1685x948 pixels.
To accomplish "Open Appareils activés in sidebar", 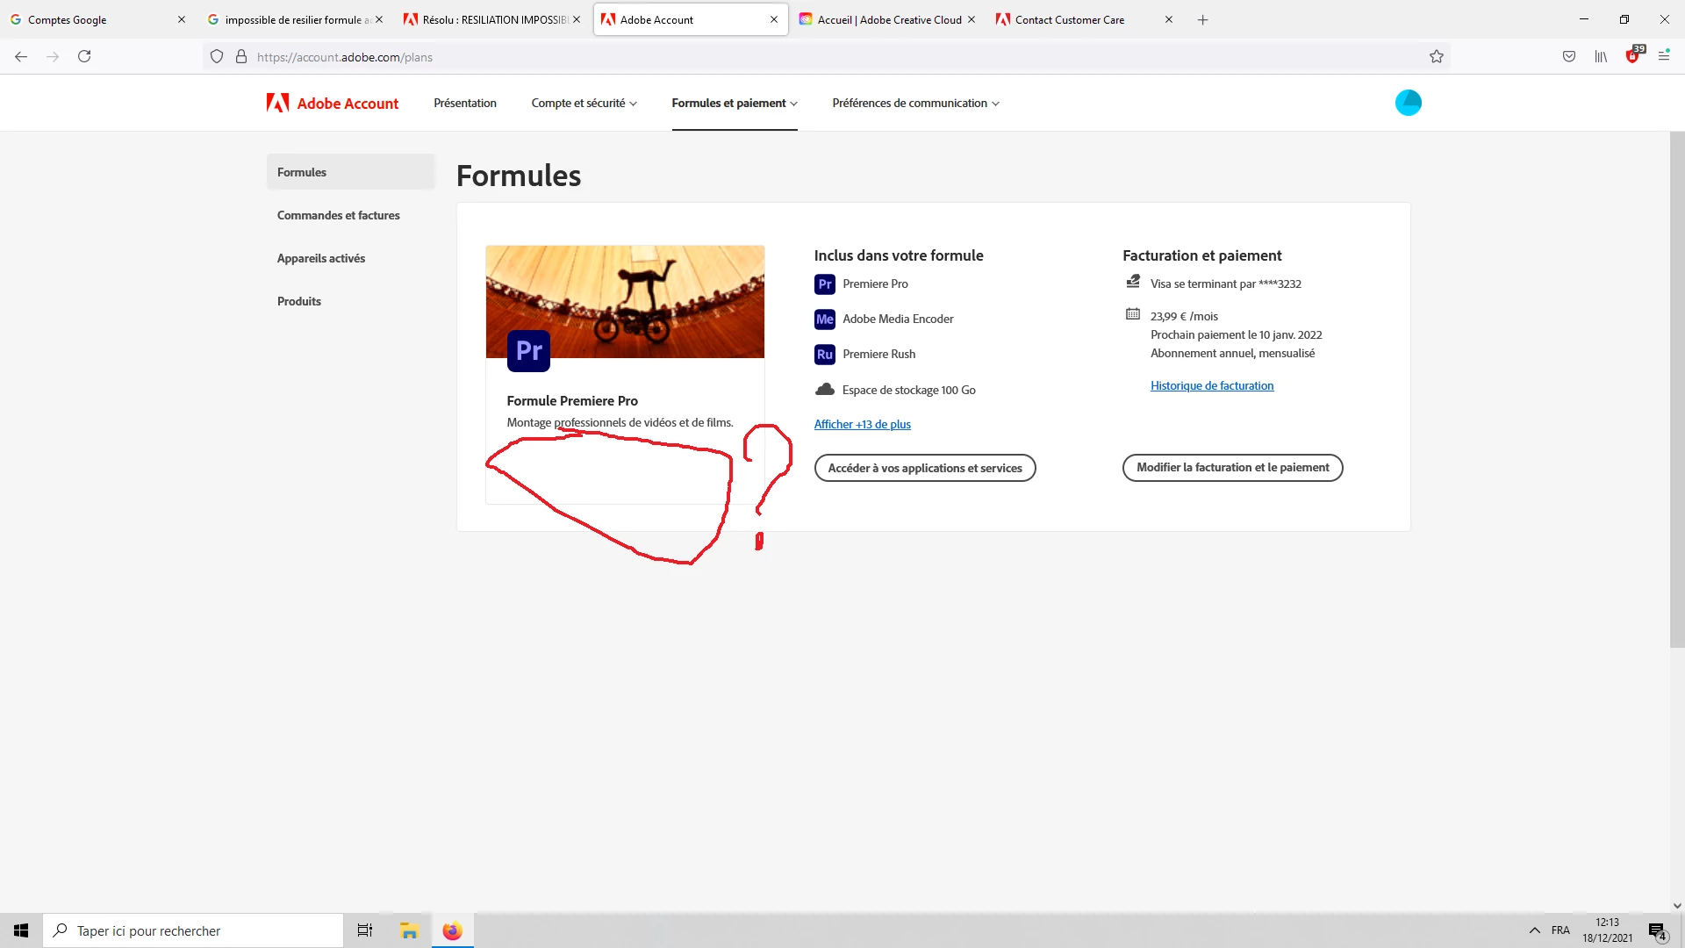I will pos(320,258).
